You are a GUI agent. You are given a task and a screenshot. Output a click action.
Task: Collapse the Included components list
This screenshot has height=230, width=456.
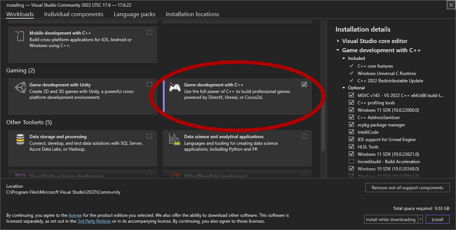344,58
